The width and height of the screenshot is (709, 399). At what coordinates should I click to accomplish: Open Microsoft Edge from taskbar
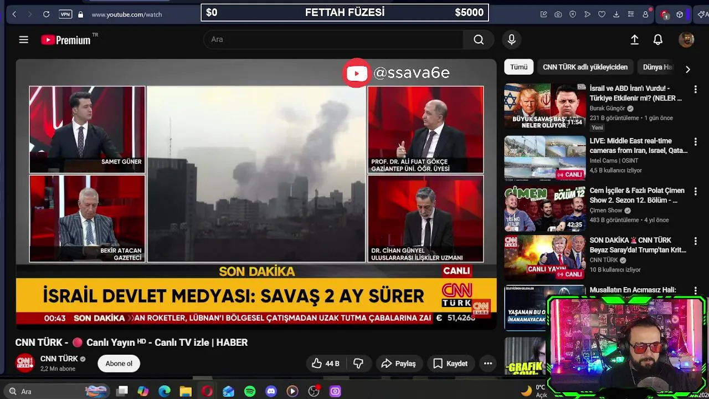[x=165, y=391]
